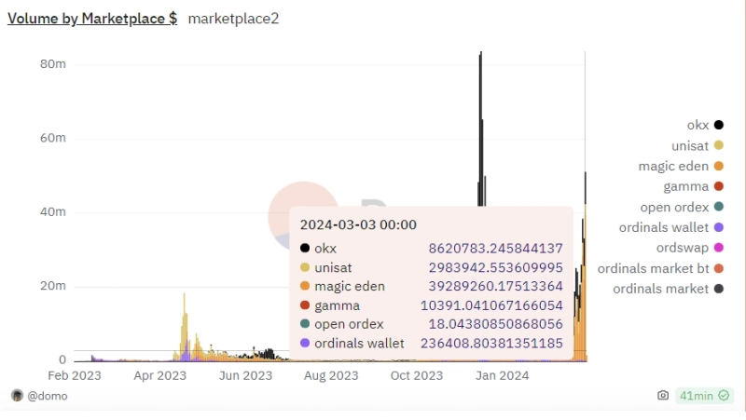
Task: Toggle the unisat series legend label
Action: click(x=690, y=145)
